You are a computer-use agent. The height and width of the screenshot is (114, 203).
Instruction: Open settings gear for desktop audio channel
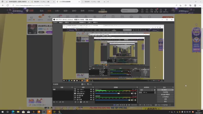click(x=135, y=100)
